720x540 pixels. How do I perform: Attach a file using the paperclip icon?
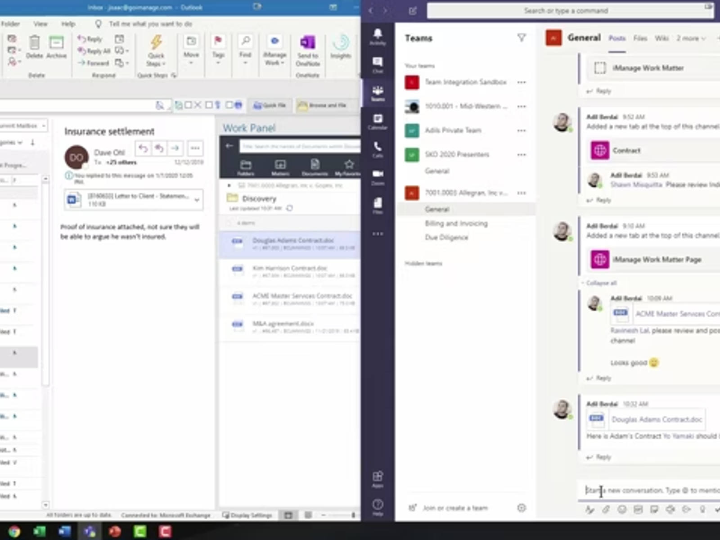(606, 510)
